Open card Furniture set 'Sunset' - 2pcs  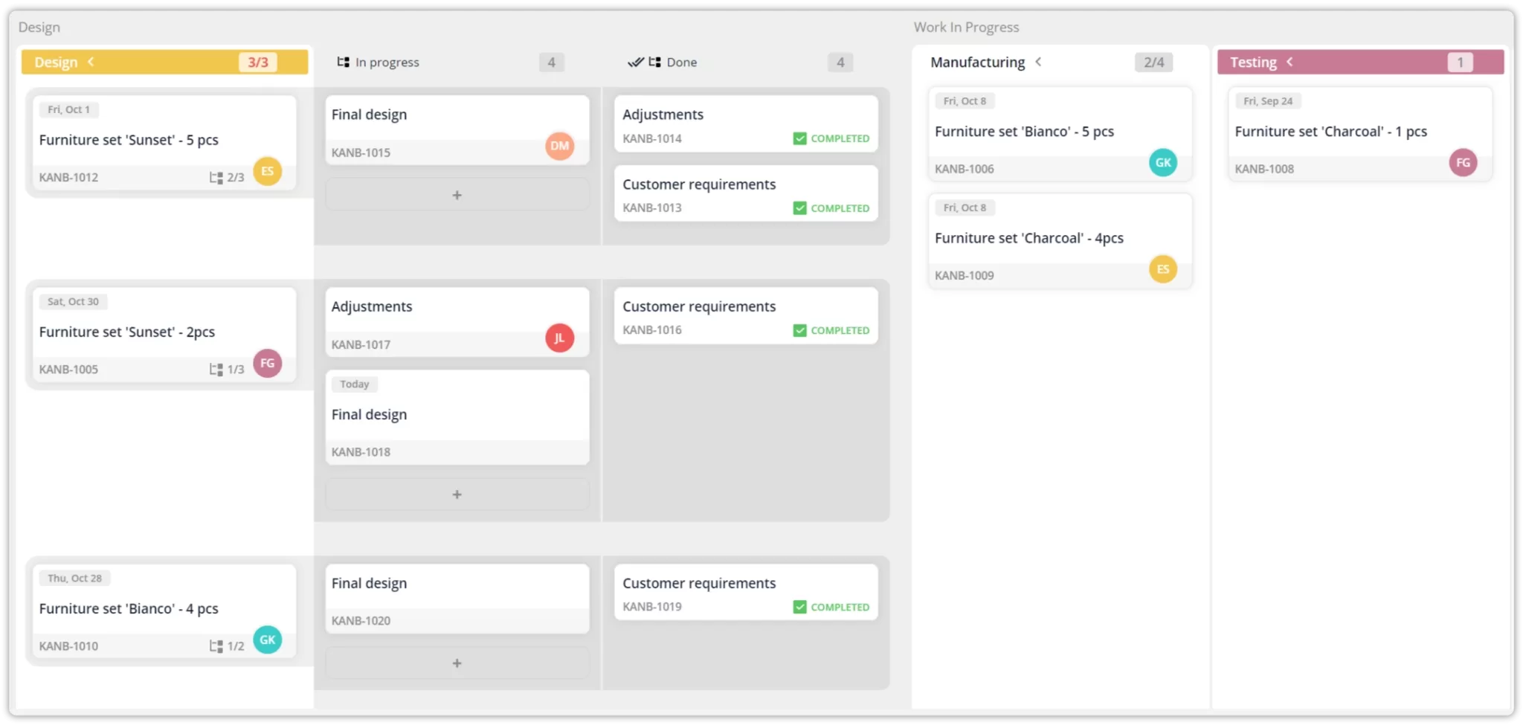point(164,335)
